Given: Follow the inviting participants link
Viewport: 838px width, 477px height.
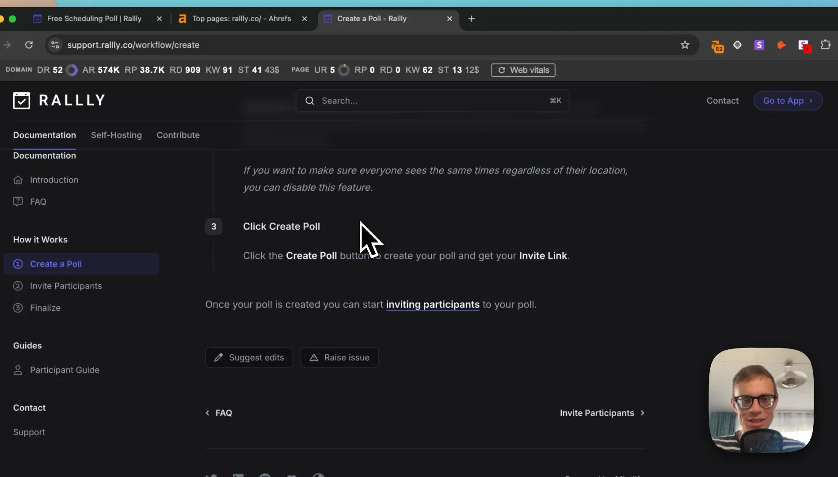Looking at the screenshot, I should (433, 305).
